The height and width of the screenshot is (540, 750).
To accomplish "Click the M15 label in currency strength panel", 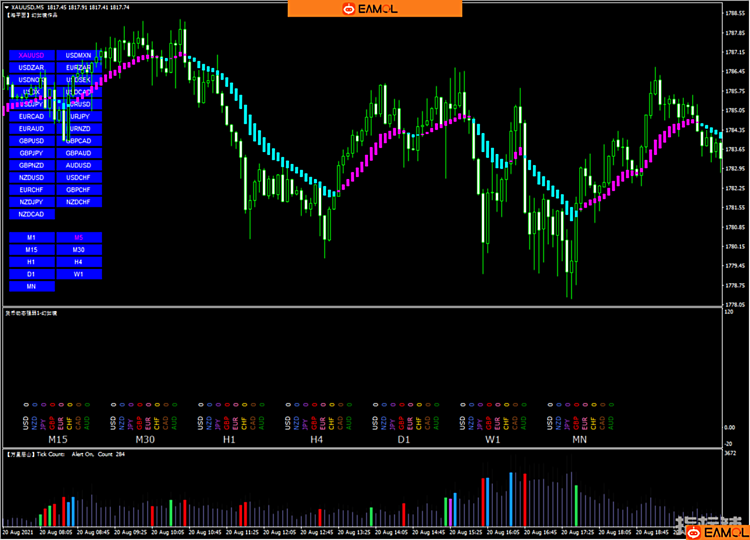I will pyautogui.click(x=58, y=439).
